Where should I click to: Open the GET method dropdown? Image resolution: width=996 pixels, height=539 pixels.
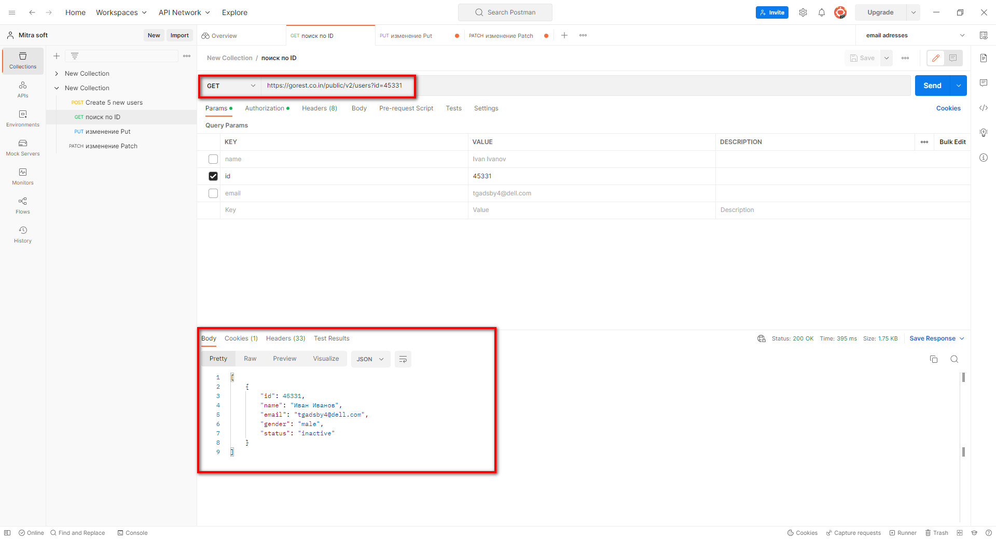[231, 86]
